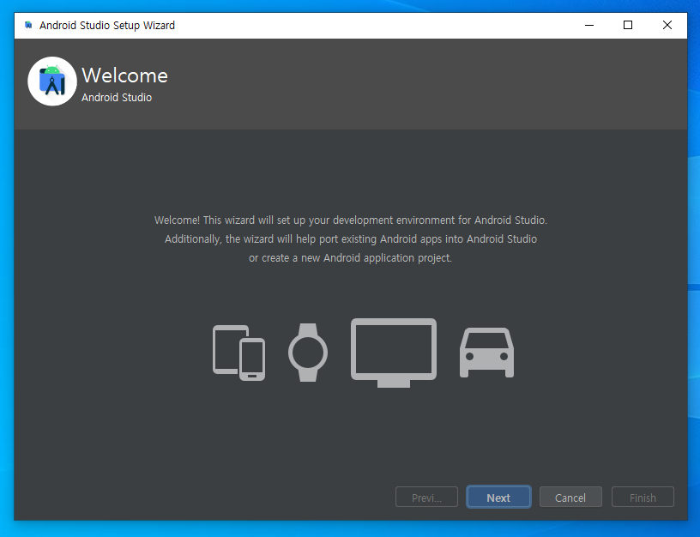Image resolution: width=700 pixels, height=537 pixels.
Task: Click the disabled Finish button
Action: click(x=643, y=497)
